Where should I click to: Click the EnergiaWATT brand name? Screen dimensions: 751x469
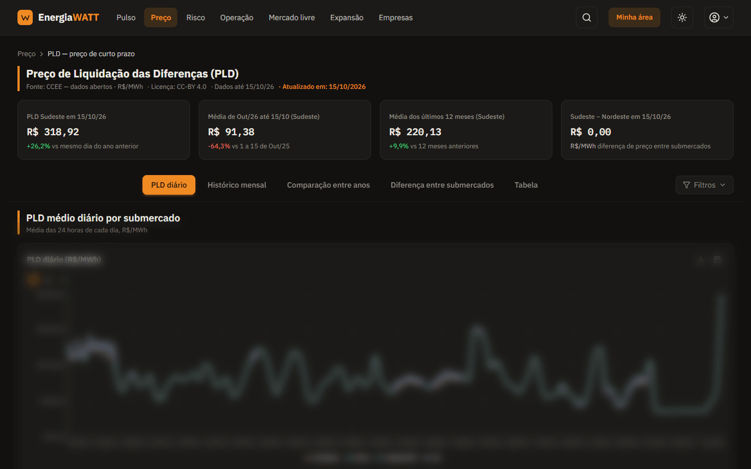click(69, 17)
